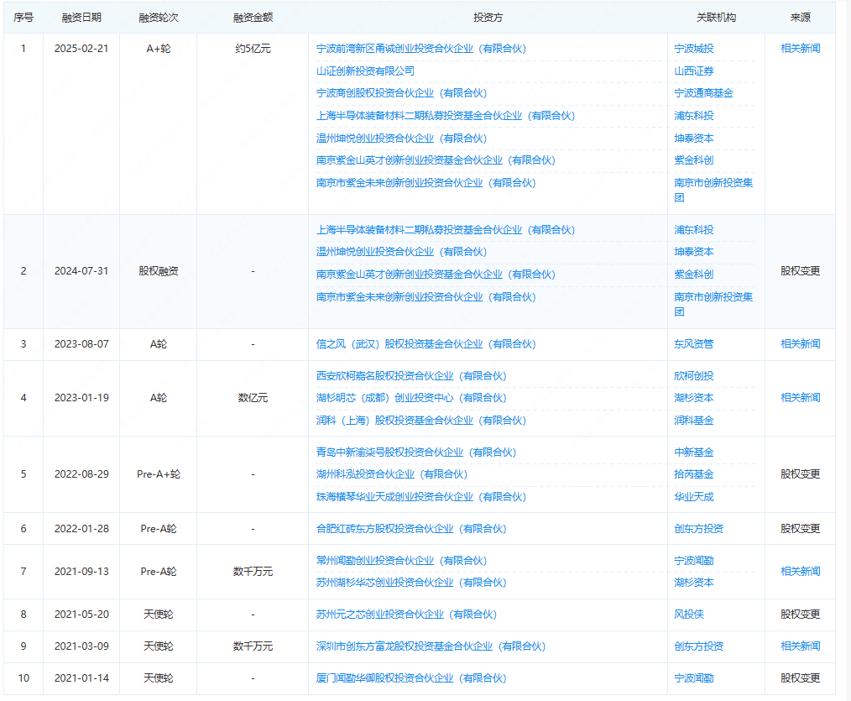The image size is (851, 701).
Task: Open 浦东科投 in the 2024-07-31 row
Action: point(693,230)
